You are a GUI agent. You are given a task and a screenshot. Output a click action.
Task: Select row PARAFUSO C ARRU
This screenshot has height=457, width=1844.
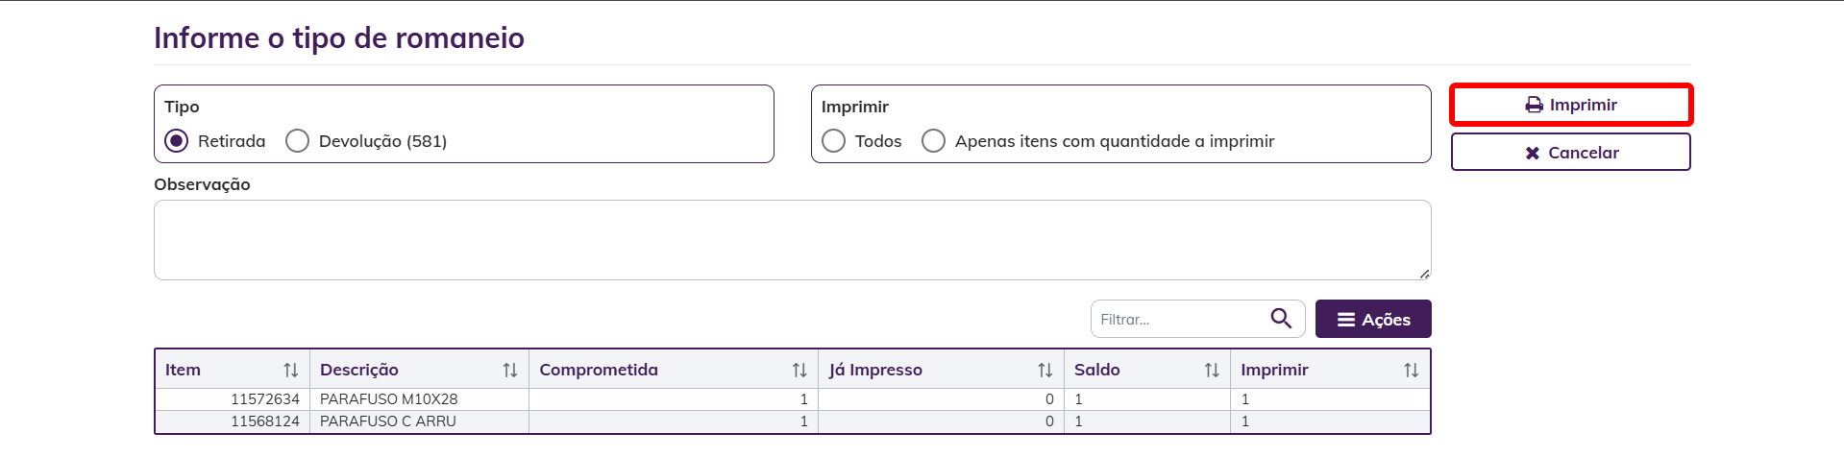[793, 421]
